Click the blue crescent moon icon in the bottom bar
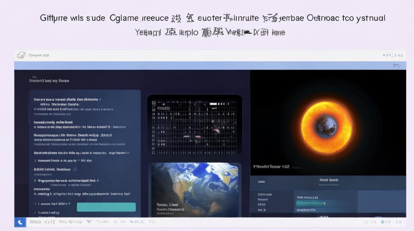This screenshot has width=414, height=231. [x=20, y=222]
